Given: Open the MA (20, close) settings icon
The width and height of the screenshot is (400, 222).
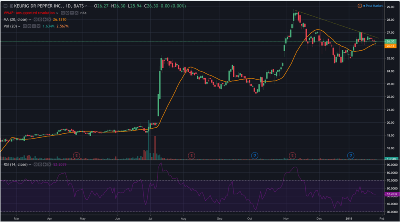Looking at the screenshot, I should click(x=40, y=20).
